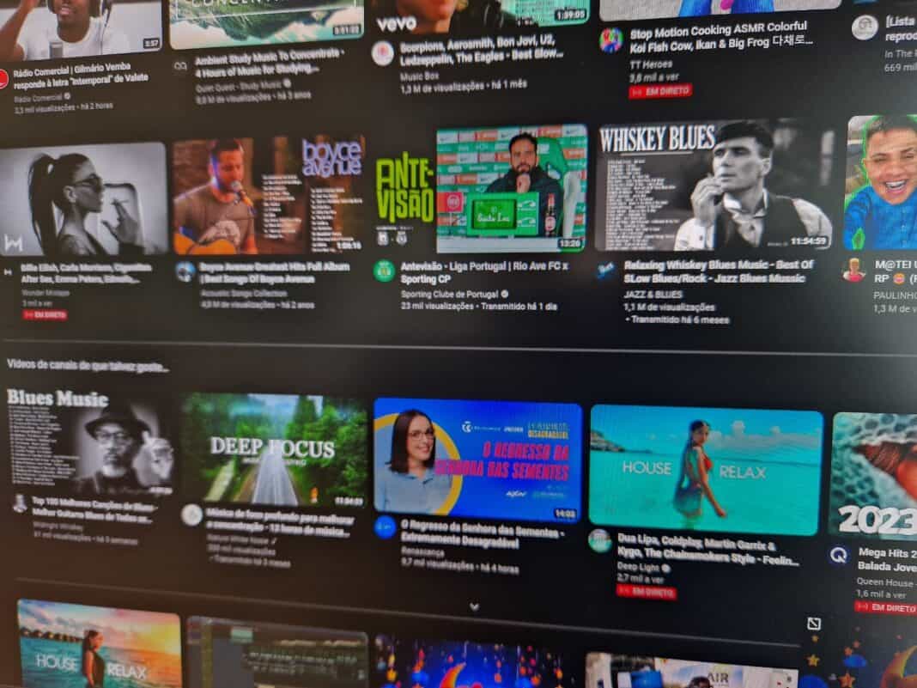Open Renascença channel avatar
The image size is (917, 688).
(x=385, y=527)
